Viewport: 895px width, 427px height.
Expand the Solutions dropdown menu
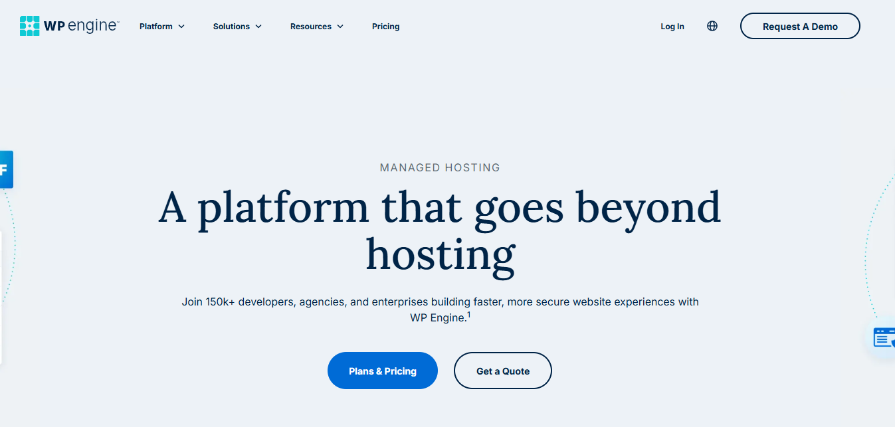[237, 27]
